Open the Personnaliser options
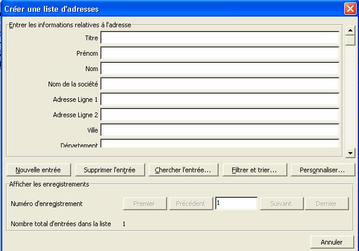359x251 pixels. pos(322,170)
